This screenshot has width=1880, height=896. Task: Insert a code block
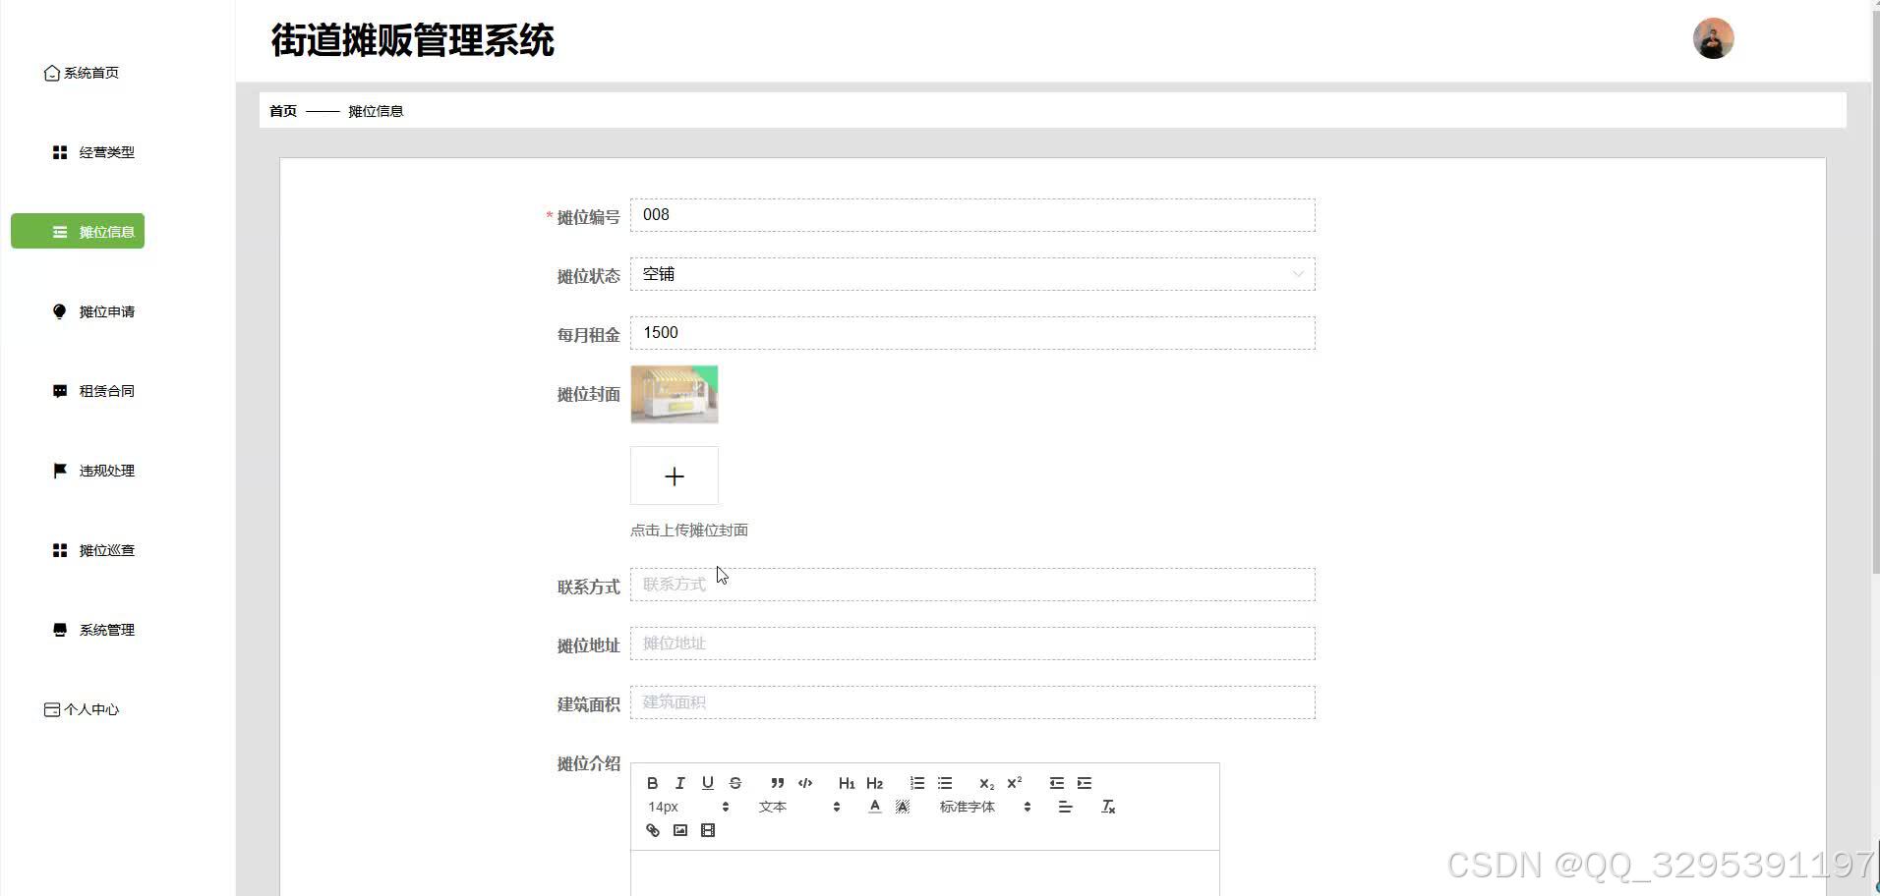tap(804, 782)
